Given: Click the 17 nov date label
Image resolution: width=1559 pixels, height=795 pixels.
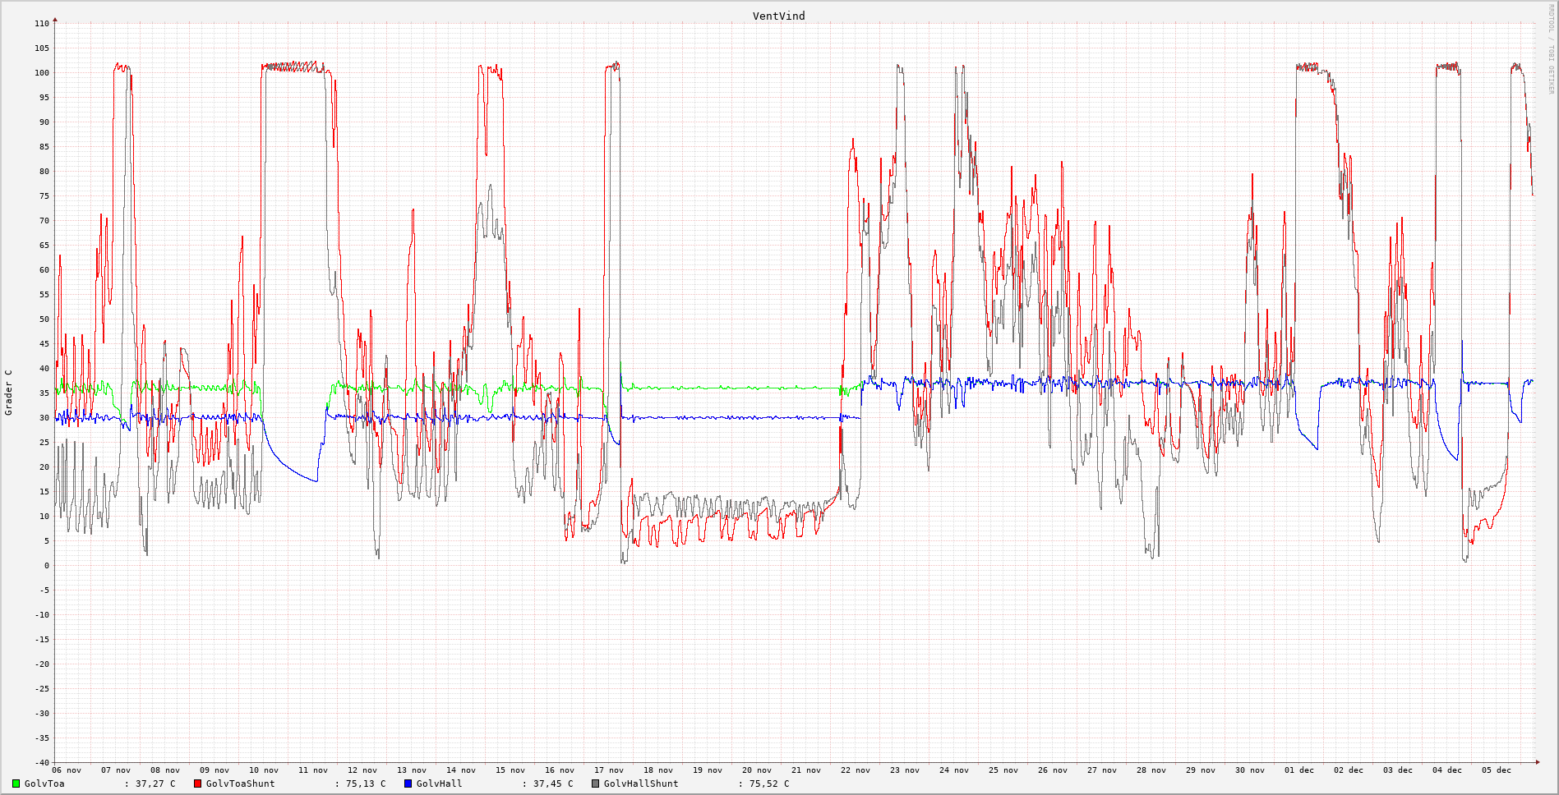Looking at the screenshot, I should pos(608,770).
